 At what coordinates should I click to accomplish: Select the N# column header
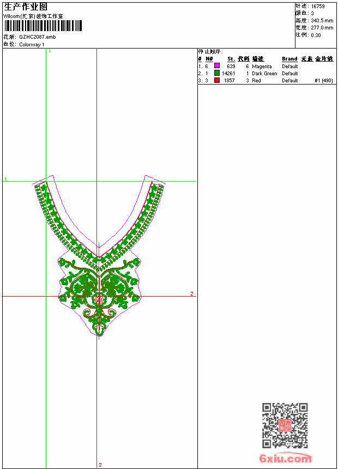pyautogui.click(x=209, y=59)
